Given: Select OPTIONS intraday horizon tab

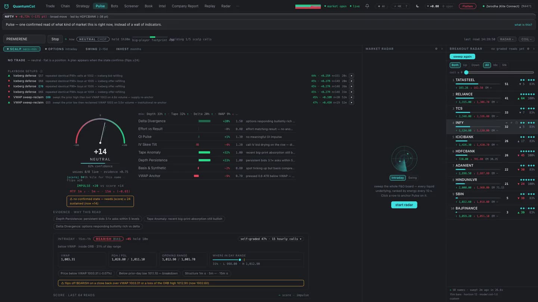Looking at the screenshot, I should [61, 49].
